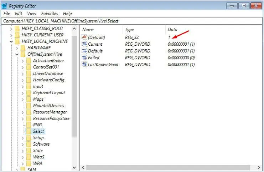Select the Current value name
Screen dimensions: 264x172
coord(95,44)
